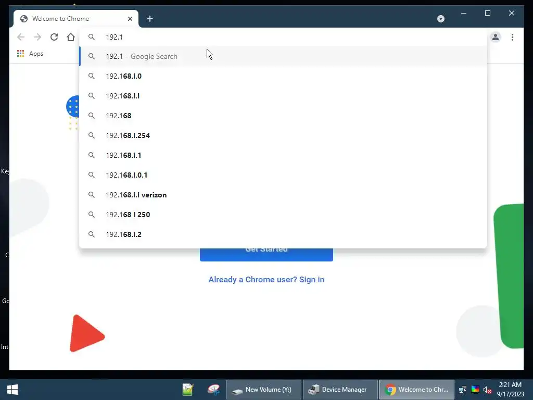This screenshot has width=533, height=400.
Task: Go back to the previous page
Action: [x=21, y=37]
